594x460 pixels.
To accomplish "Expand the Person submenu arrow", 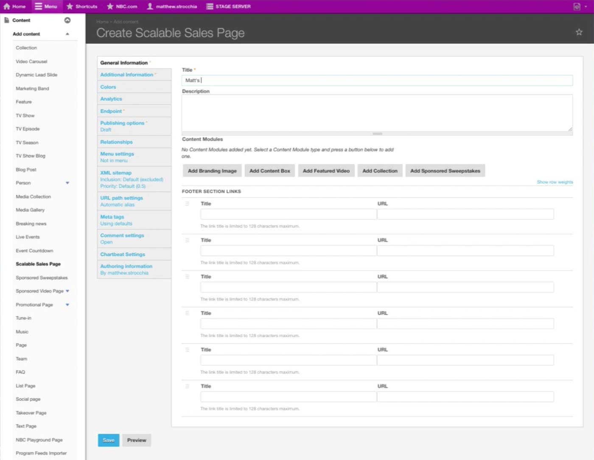I will click(x=67, y=183).
